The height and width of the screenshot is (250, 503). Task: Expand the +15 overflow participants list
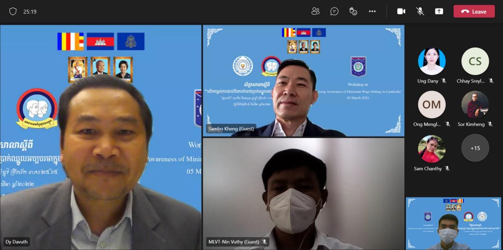coord(475,148)
